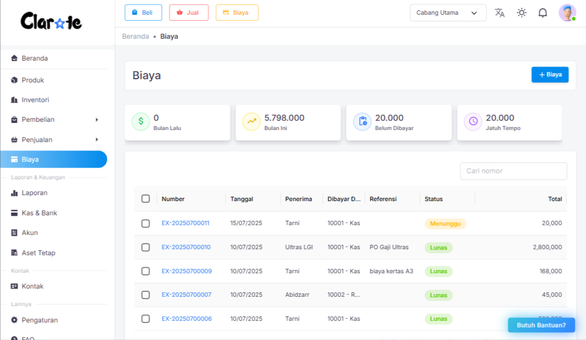Open expense link EX-20250700010

click(186, 248)
